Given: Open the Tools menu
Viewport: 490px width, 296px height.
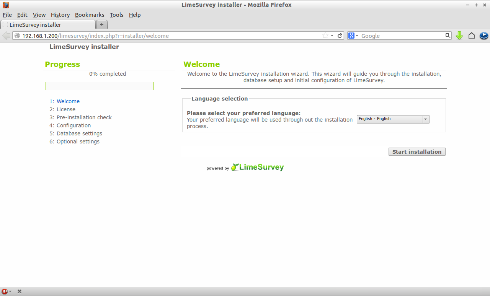Looking at the screenshot, I should 116,15.
